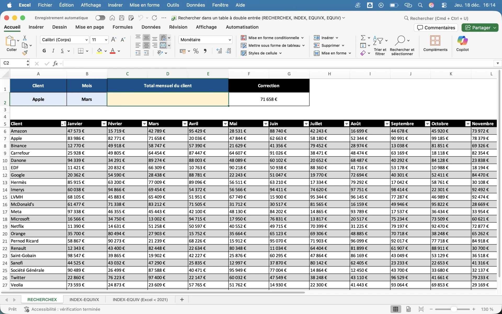This screenshot has height=314, width=502.
Task: Open Mise en forme conditionnelle dropdown
Action: [272, 38]
